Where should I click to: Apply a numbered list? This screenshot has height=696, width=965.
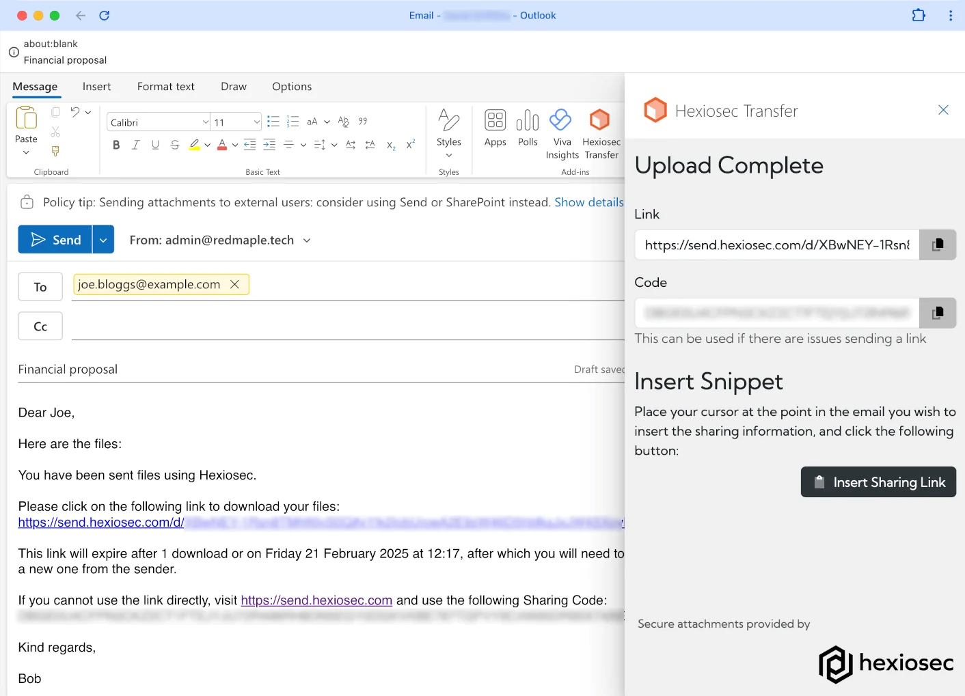293,122
